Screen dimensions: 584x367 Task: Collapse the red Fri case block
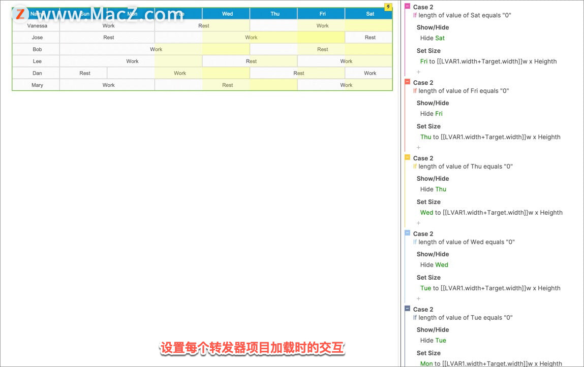(408, 82)
